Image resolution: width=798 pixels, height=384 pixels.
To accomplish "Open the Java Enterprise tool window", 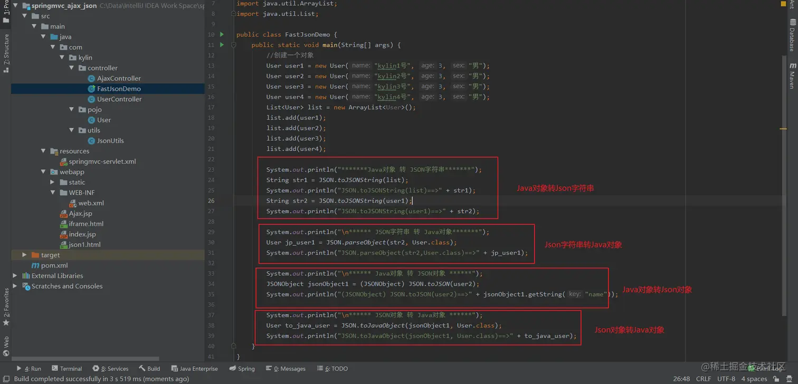I will pos(194,369).
